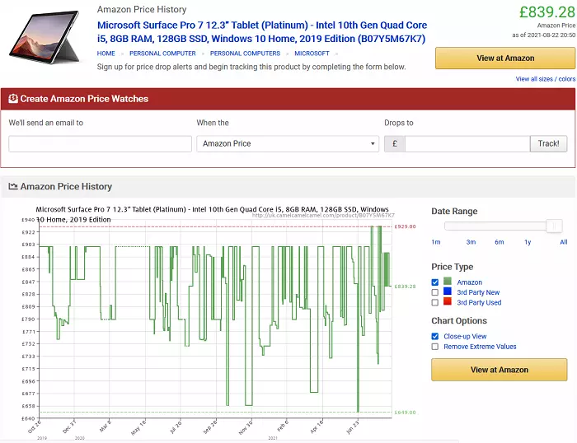Uncheck Close-up View checkbox
This screenshot has width=577, height=443.
pos(435,337)
